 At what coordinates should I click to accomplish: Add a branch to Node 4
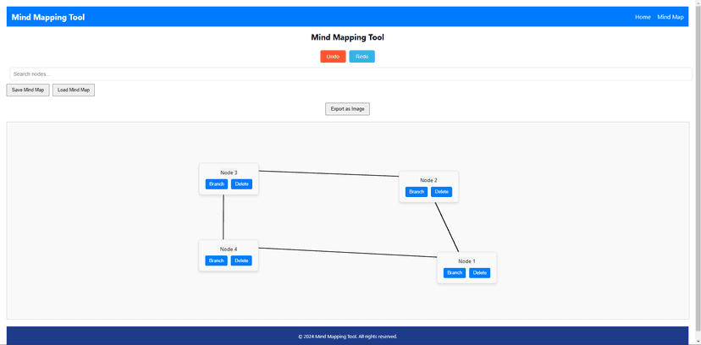[217, 260]
